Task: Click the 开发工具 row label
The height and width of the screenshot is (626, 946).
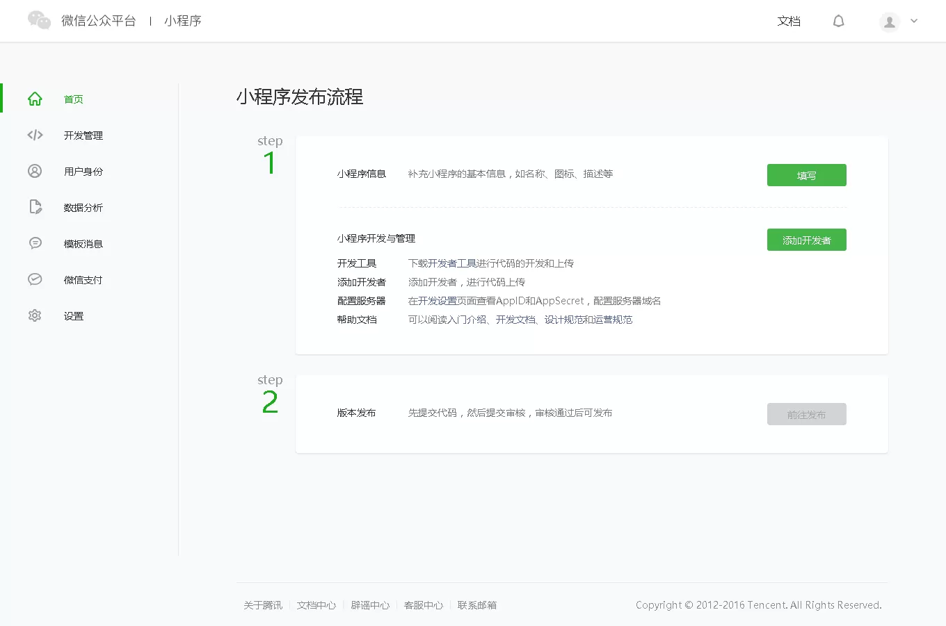Action: pyautogui.click(x=357, y=263)
